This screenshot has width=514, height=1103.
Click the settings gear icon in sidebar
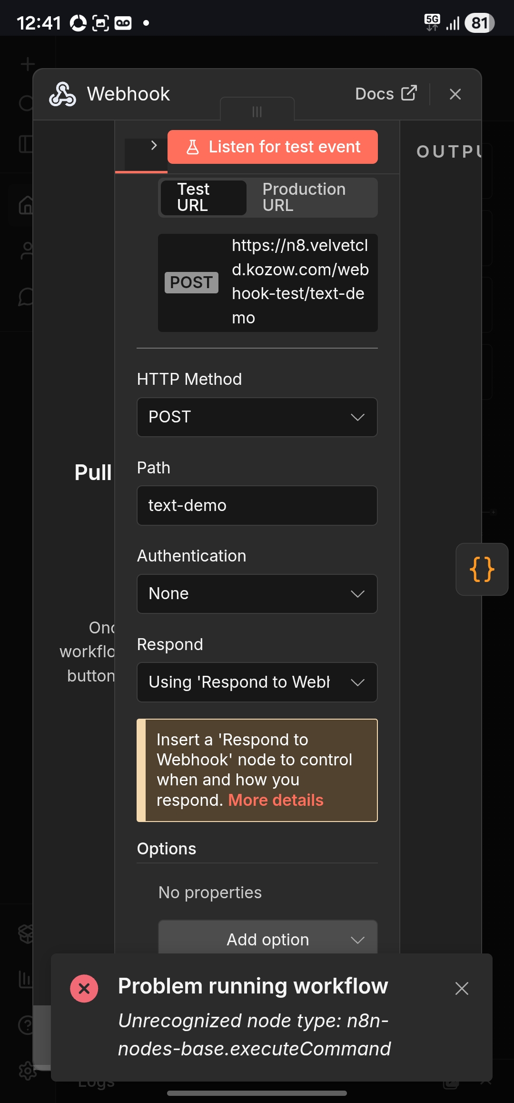(27, 1071)
